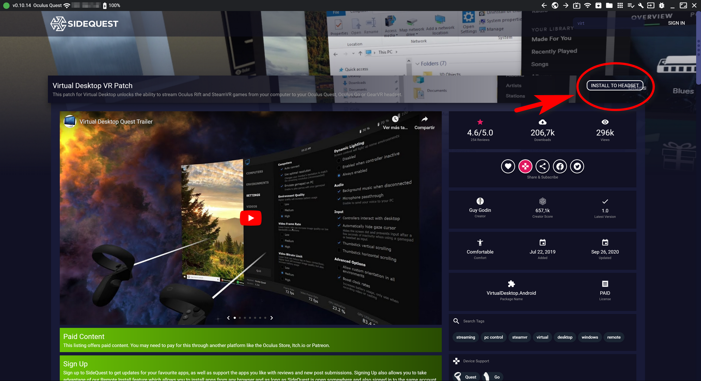The width and height of the screenshot is (701, 381).
Task: Click the Jul 22, 2019 Added date
Action: [543, 252]
